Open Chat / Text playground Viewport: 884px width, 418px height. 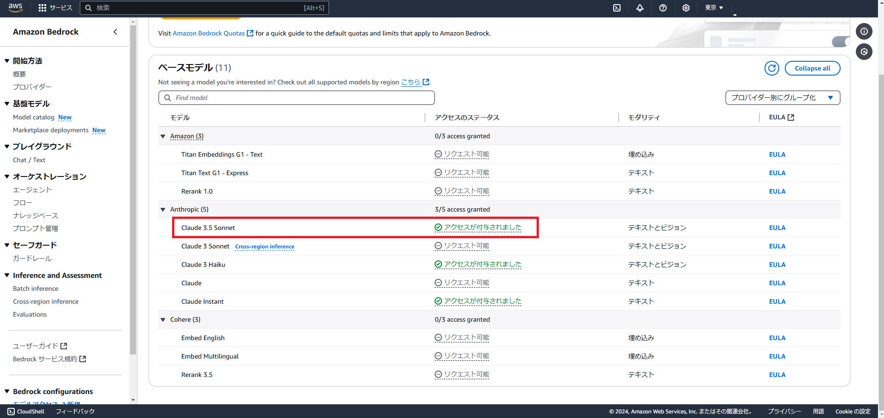pyautogui.click(x=29, y=160)
